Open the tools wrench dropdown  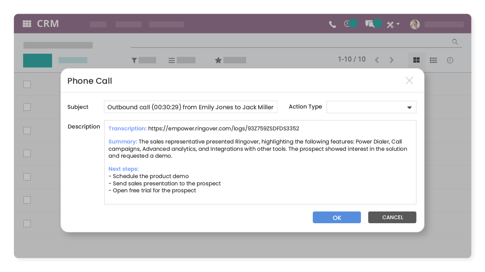[x=393, y=24]
